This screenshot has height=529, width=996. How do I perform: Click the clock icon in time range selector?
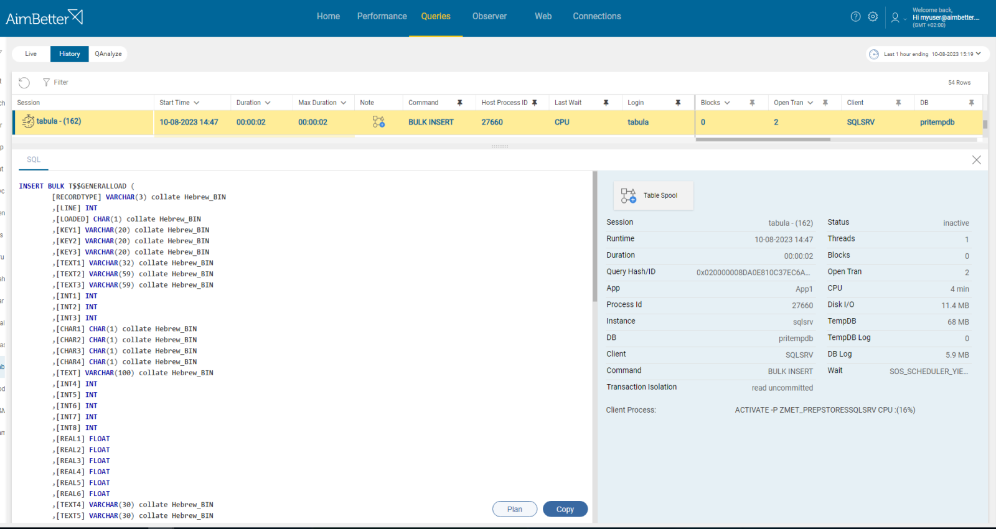coord(873,54)
